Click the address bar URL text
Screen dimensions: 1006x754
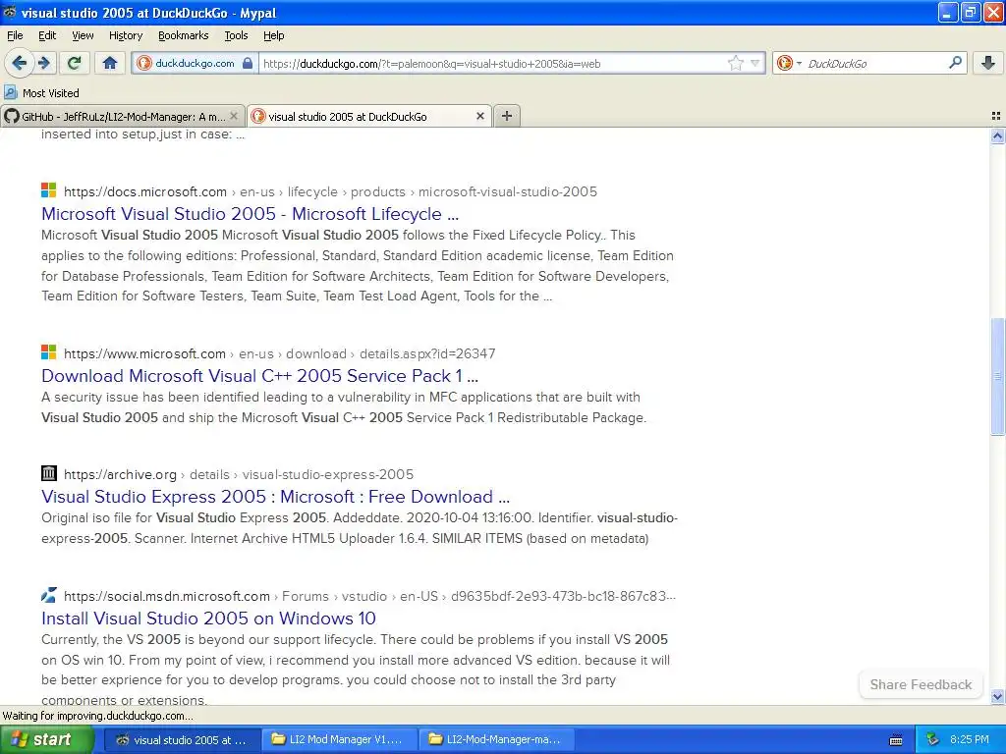point(432,64)
